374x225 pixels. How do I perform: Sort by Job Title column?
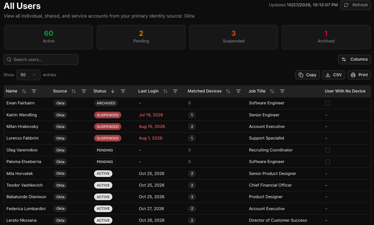click(272, 91)
